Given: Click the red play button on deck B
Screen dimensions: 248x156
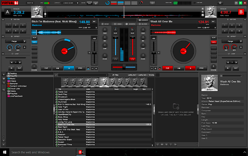Looking at the screenshot, I should pos(190,68).
